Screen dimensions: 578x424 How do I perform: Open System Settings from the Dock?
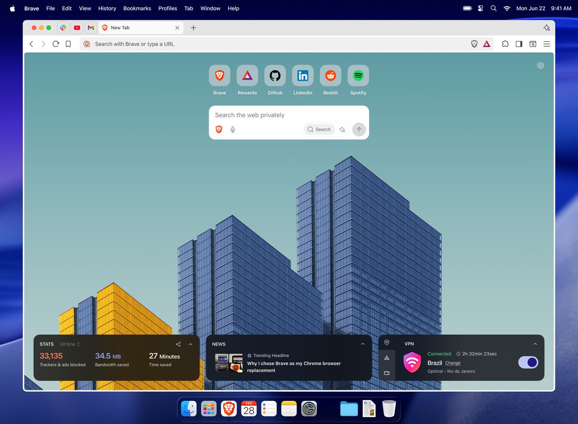(x=309, y=409)
